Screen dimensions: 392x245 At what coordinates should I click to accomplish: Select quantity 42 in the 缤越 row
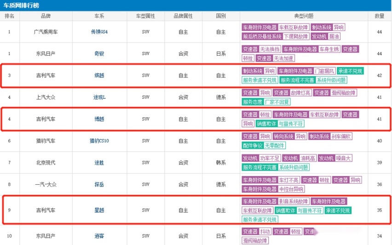pyautogui.click(x=379, y=75)
